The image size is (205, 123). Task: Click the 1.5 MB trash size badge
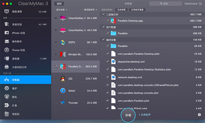[x=43, y=59]
